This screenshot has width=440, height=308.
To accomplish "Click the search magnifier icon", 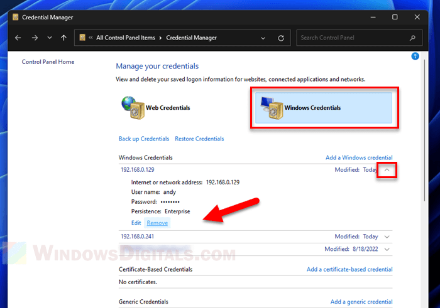I will [x=412, y=38].
